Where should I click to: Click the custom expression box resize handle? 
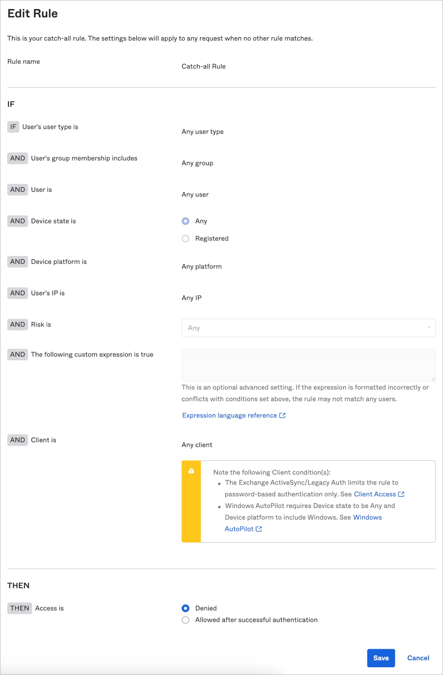pos(433,379)
